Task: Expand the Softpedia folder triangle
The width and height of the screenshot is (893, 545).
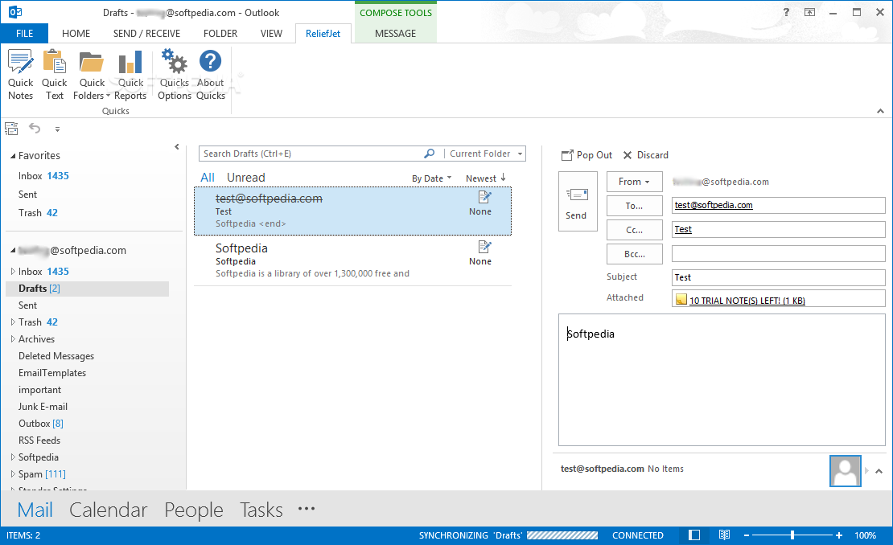Action: point(13,457)
